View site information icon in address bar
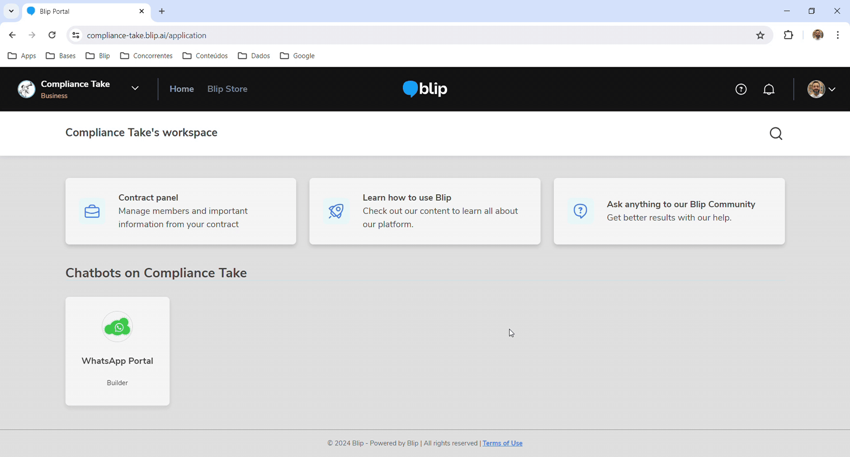 pos(76,35)
